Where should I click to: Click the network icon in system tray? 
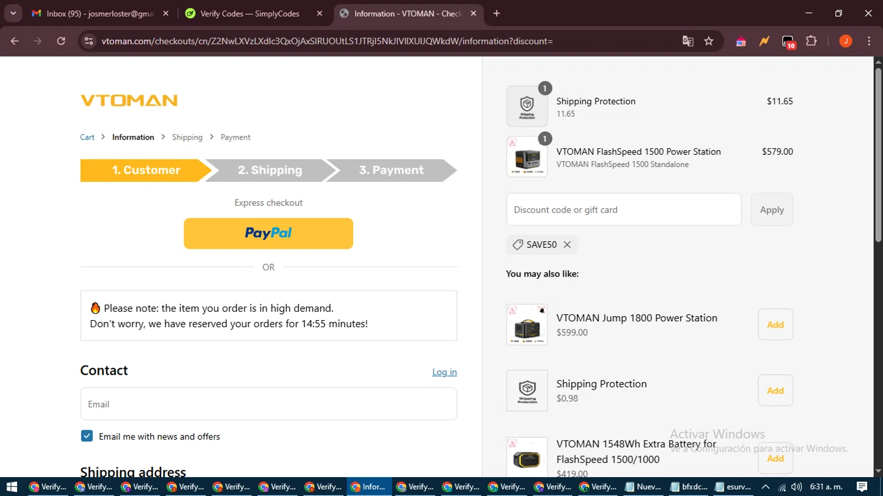point(782,487)
